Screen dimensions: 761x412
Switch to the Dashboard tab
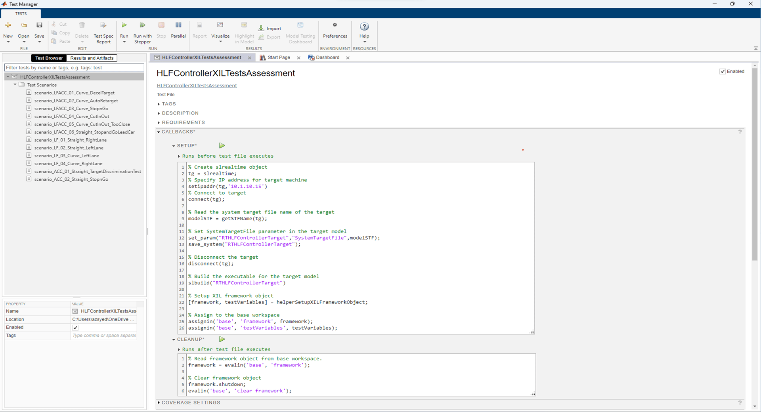(327, 57)
